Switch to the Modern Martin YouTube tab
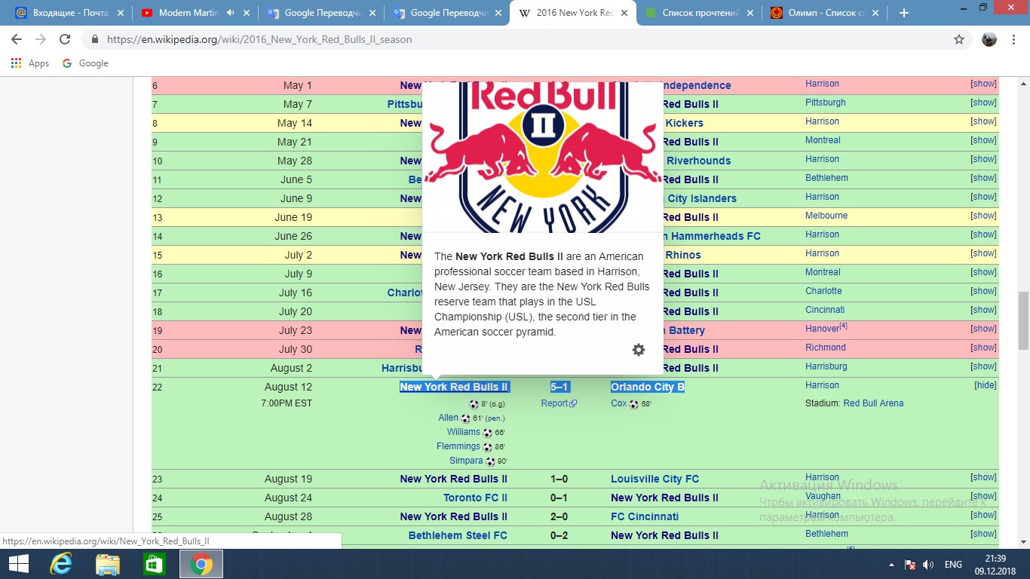The width and height of the screenshot is (1030, 579). (x=189, y=13)
